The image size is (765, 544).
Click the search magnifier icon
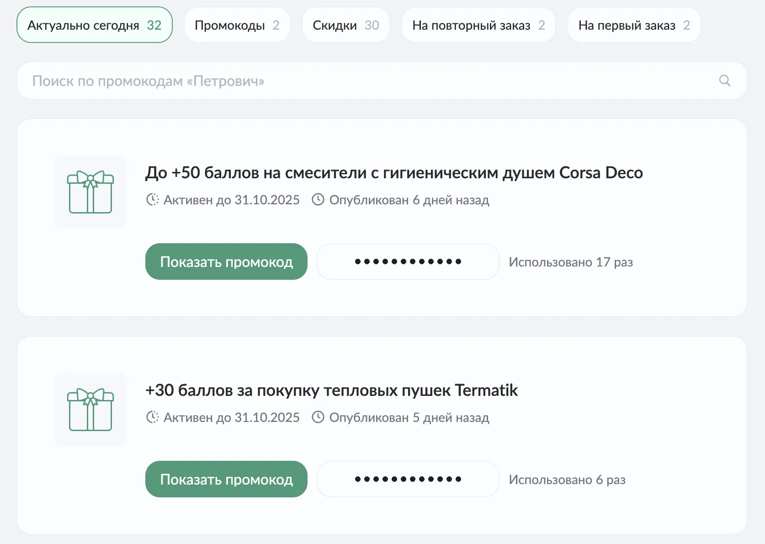(x=724, y=80)
